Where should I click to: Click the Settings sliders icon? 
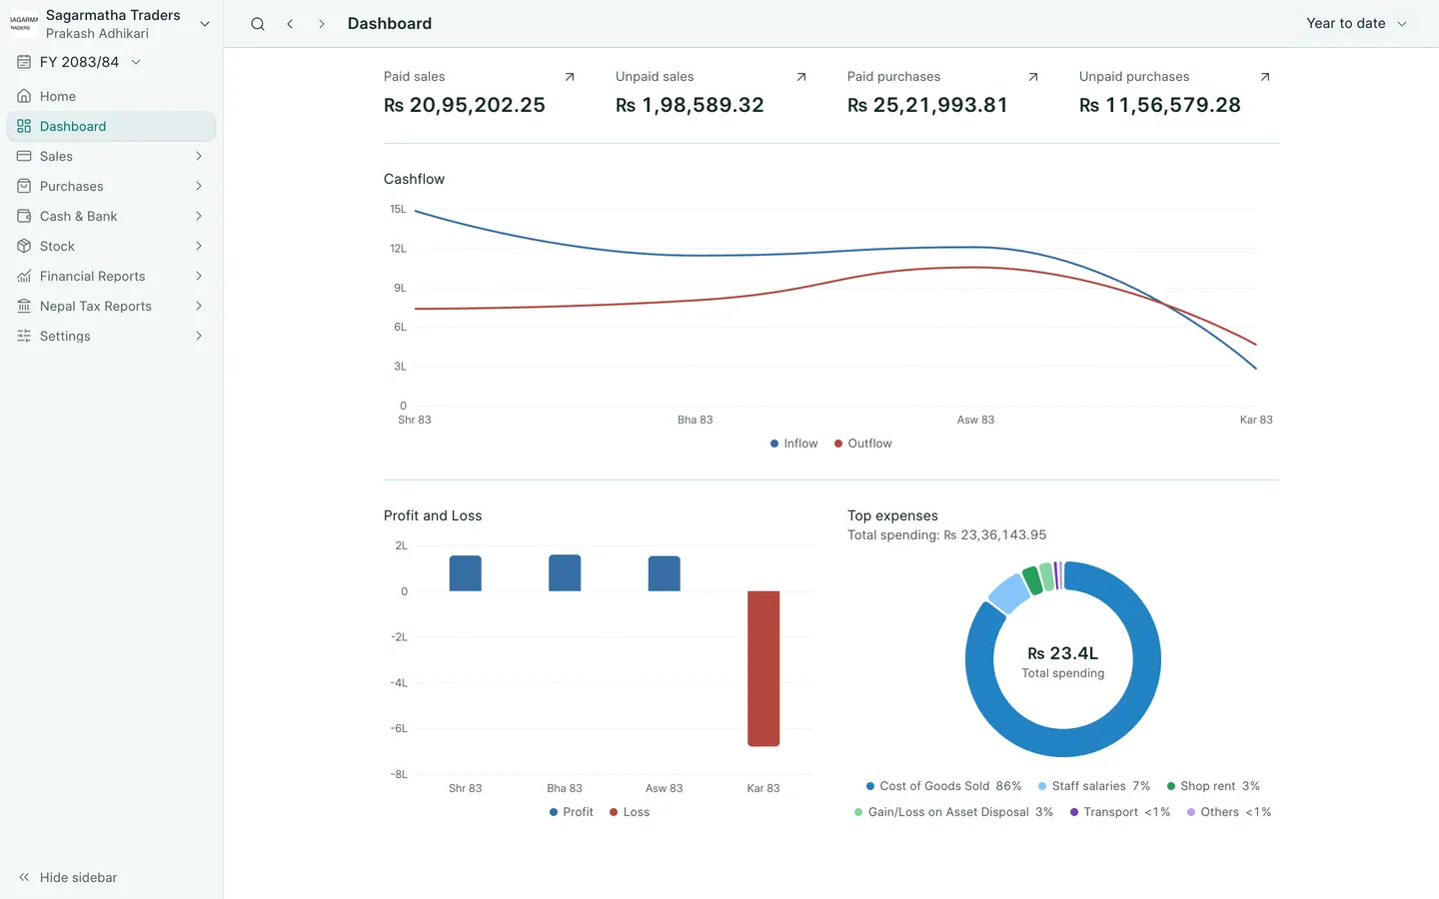click(x=24, y=336)
